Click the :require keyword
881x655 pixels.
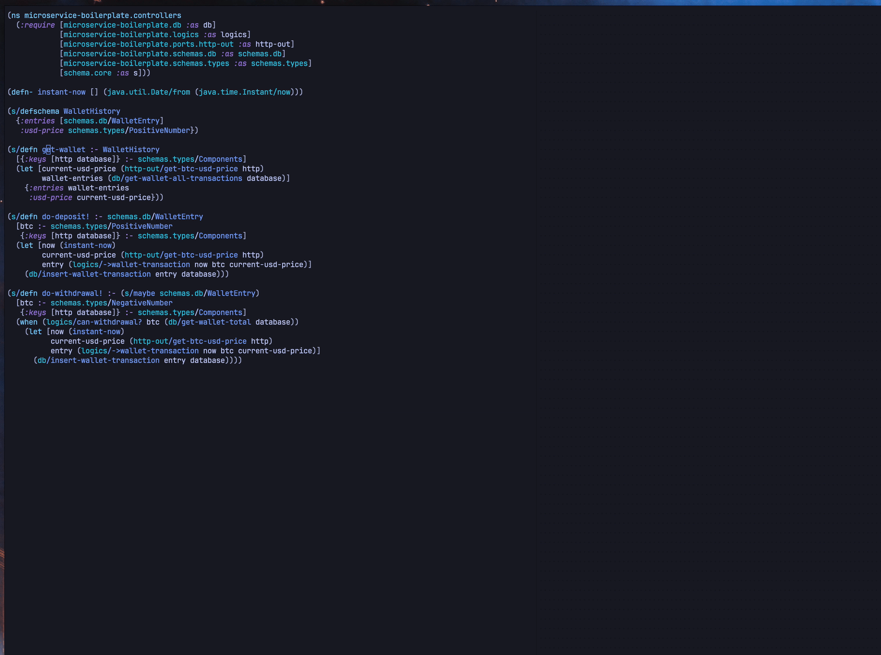point(37,25)
